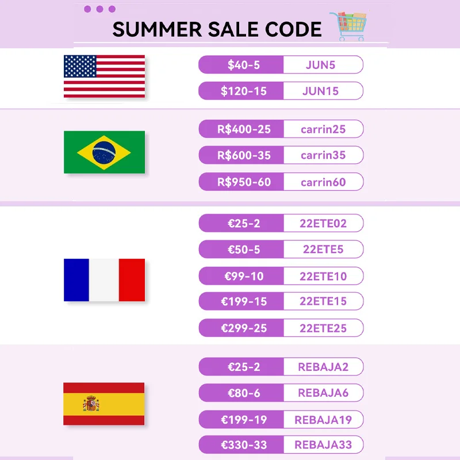Click the REBAJA33 code
460x460 pixels.
tap(323, 445)
